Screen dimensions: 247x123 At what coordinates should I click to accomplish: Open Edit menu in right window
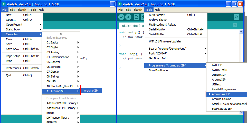coord(128,10)
